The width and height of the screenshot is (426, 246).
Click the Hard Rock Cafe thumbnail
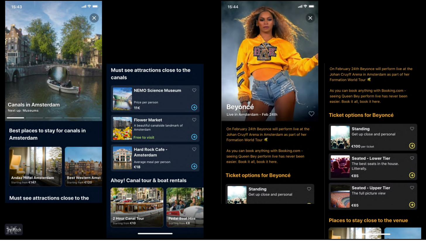122,158
